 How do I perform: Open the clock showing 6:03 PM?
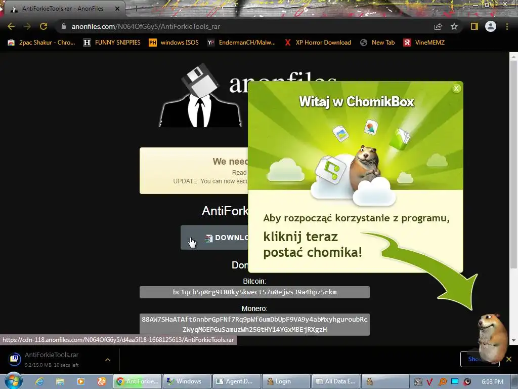click(492, 382)
